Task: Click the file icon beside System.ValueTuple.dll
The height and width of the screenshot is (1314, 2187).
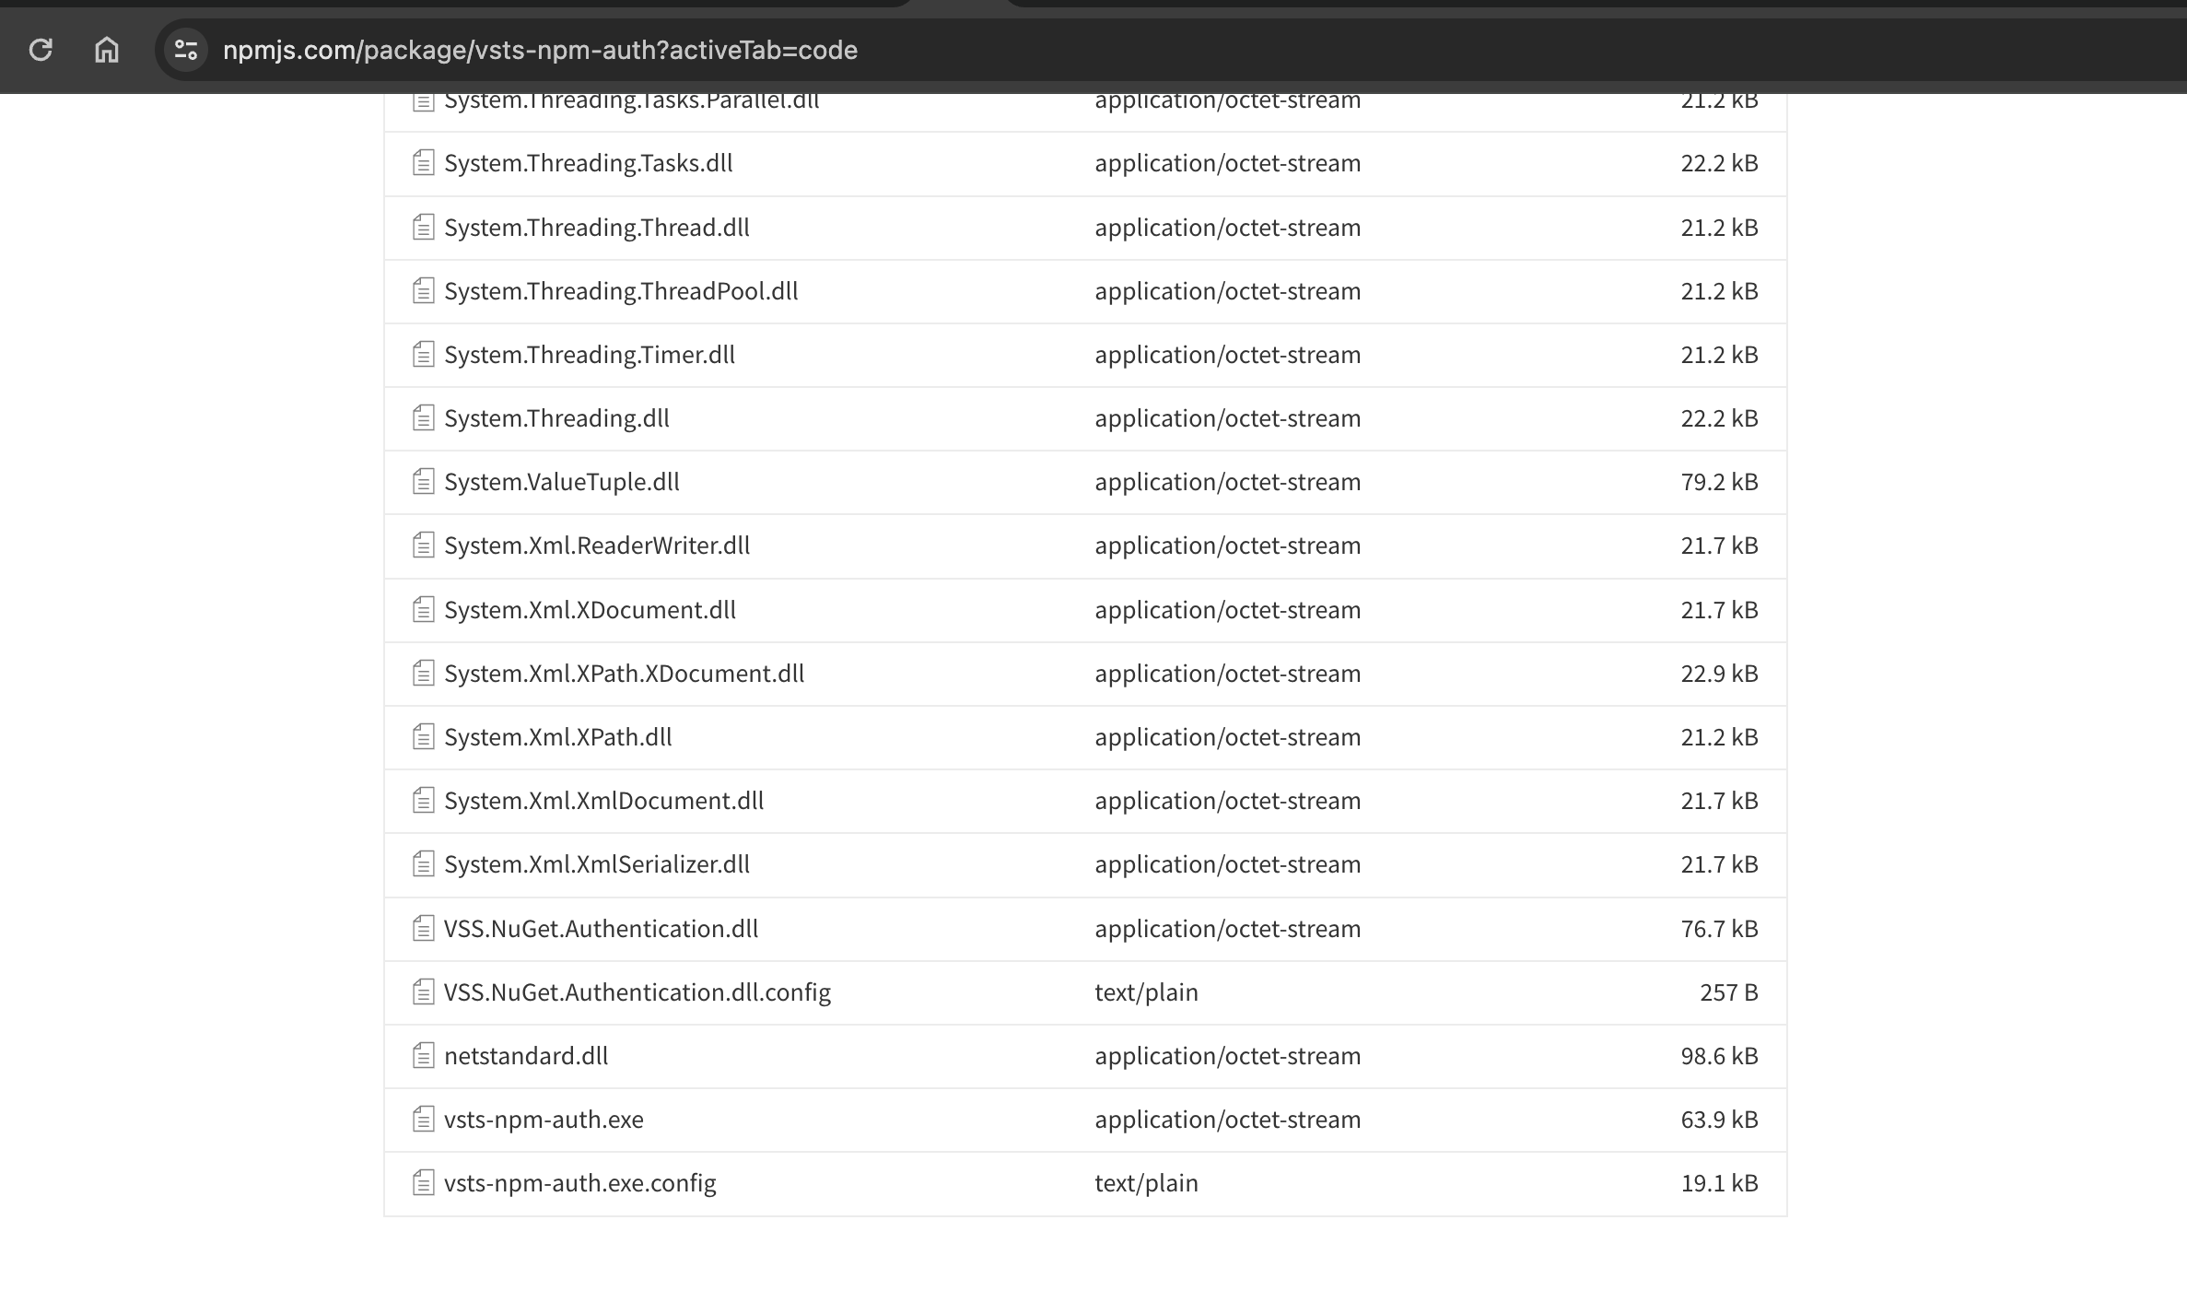Action: [423, 480]
